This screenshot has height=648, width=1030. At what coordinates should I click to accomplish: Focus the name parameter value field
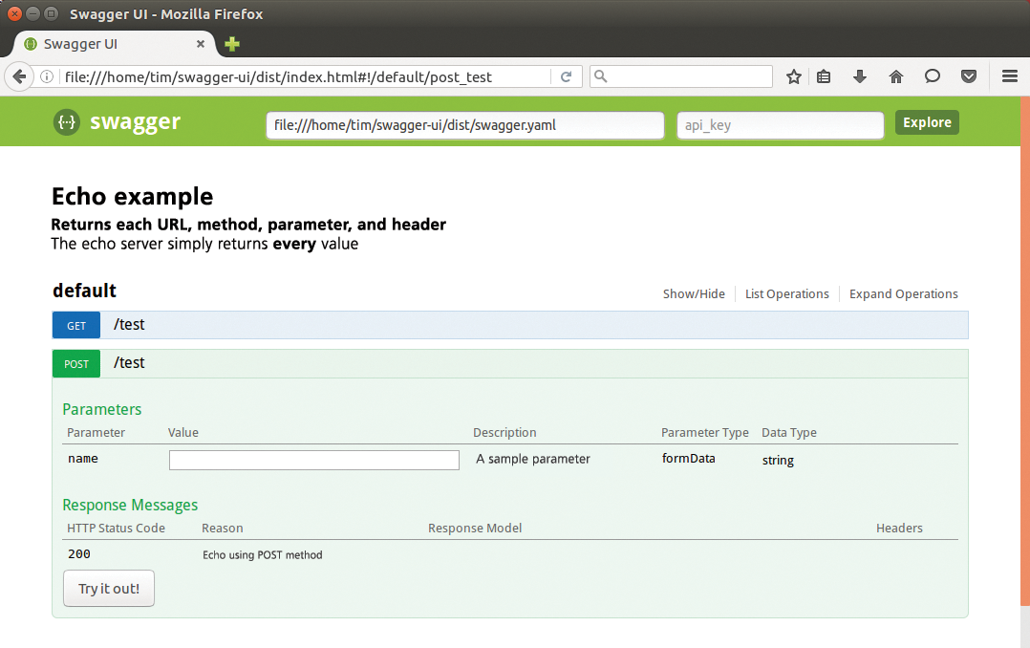pyautogui.click(x=313, y=460)
